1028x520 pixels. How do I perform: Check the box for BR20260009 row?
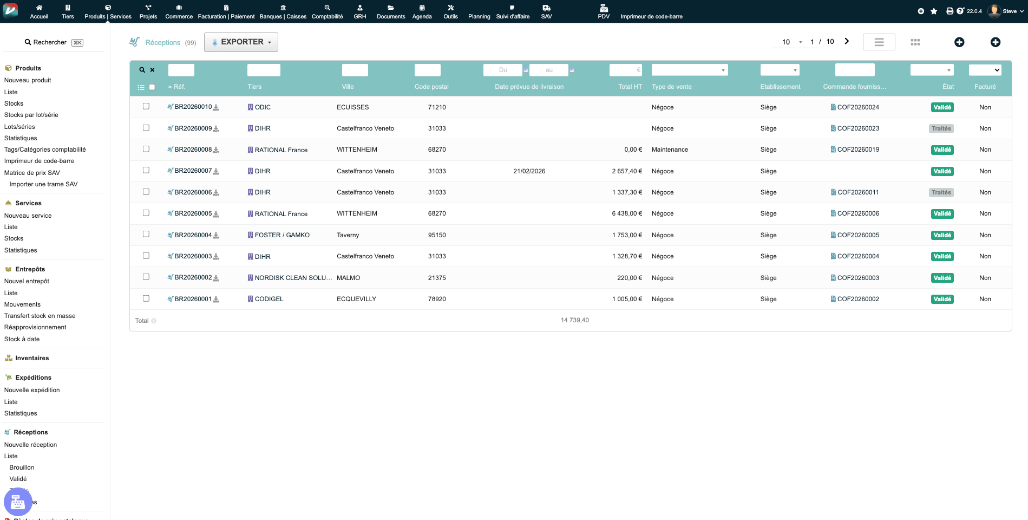[x=146, y=128]
